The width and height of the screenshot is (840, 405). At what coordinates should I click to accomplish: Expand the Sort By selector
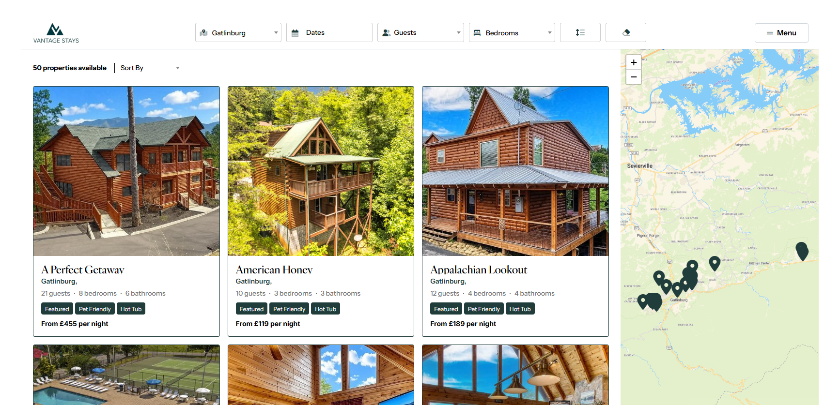pos(150,68)
